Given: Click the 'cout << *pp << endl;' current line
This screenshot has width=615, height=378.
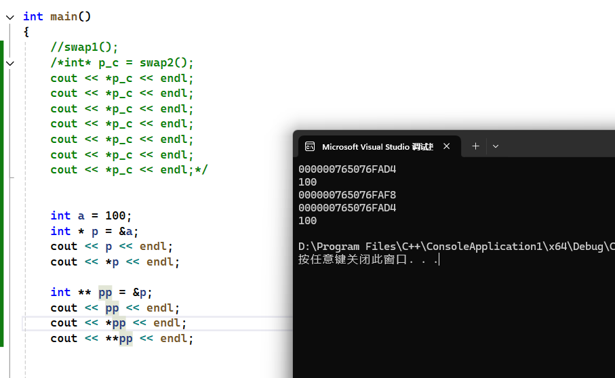Looking at the screenshot, I should click(x=118, y=322).
